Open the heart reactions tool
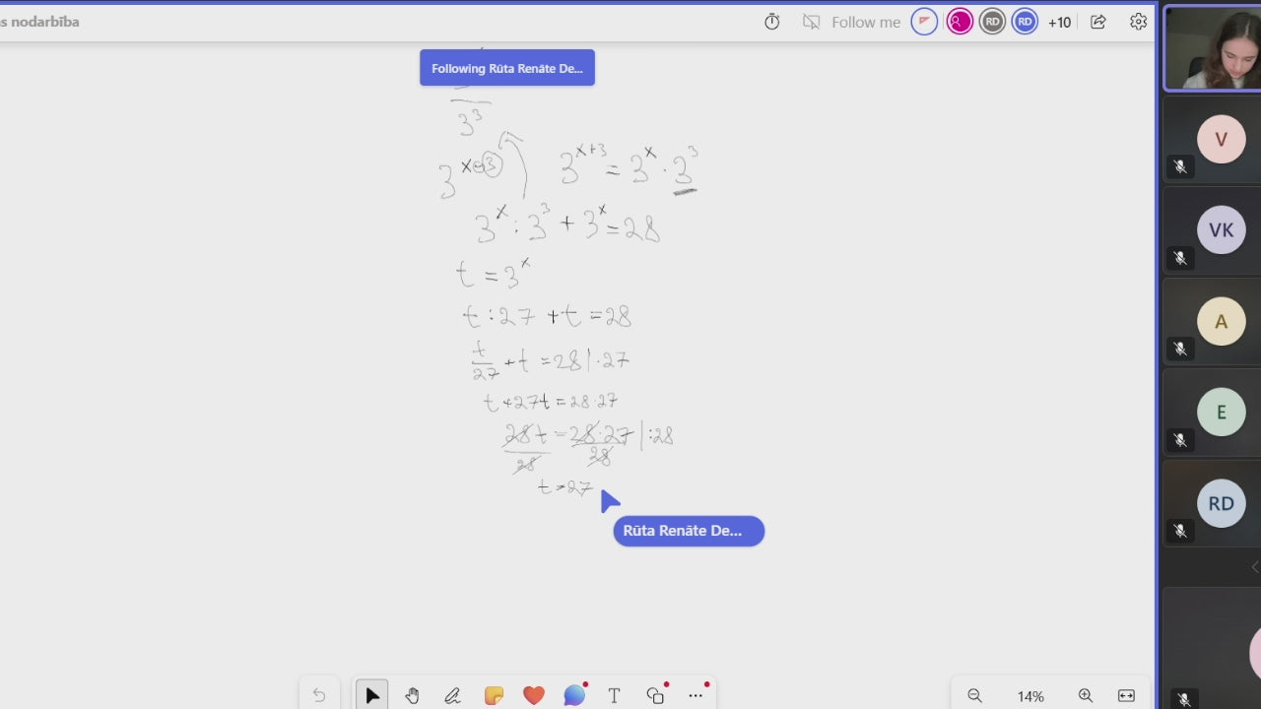This screenshot has width=1261, height=709. pyautogui.click(x=534, y=696)
